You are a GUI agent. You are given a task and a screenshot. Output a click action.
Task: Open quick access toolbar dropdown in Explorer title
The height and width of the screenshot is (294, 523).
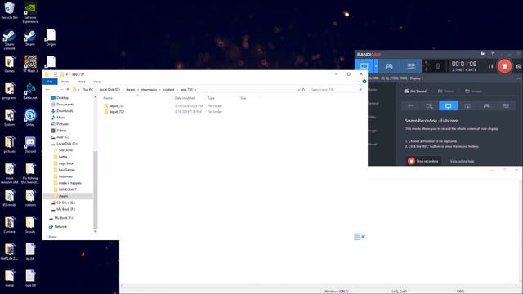(x=67, y=74)
